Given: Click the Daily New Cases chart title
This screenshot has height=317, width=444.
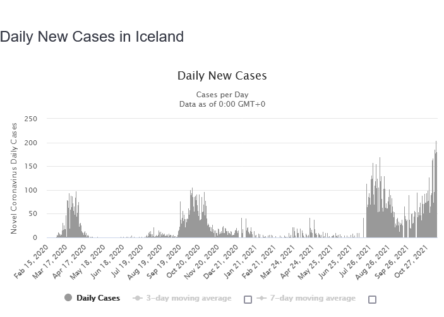Looking at the screenshot, I should click(222, 76).
